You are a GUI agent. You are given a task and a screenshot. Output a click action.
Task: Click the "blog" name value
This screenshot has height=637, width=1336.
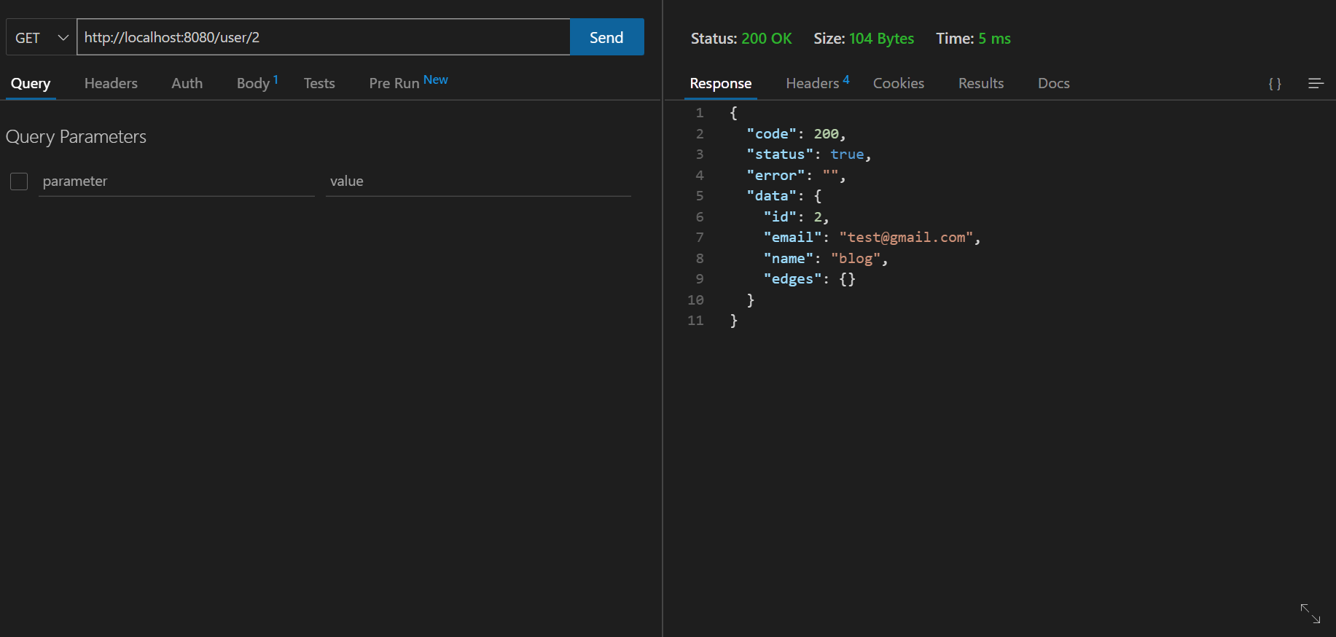856,258
